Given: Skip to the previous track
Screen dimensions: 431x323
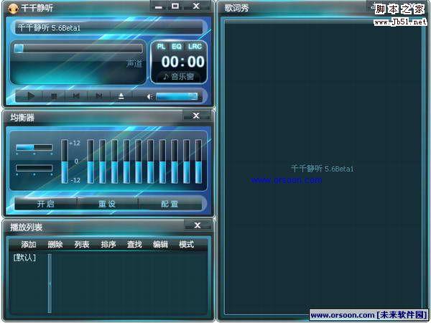Looking at the screenshot, I should (x=76, y=96).
